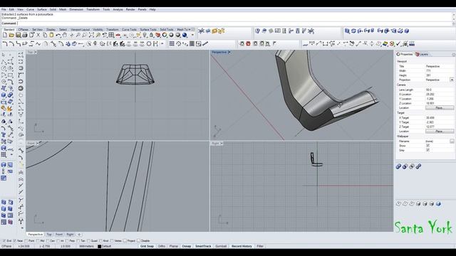
Task: Enable the Int osnap checkbox
Action: point(58,241)
